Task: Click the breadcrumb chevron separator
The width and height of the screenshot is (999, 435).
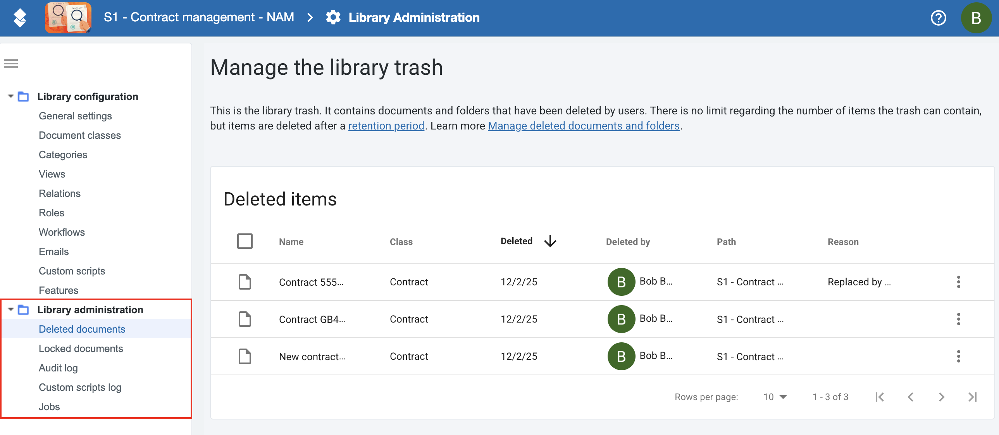Action: [x=310, y=17]
